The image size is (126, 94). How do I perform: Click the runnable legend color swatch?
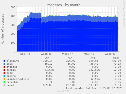(4, 82)
